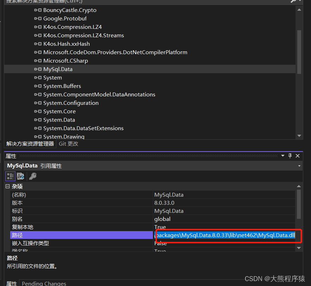
Task: Switch to the Pending Changes tab
Action: click(44, 283)
